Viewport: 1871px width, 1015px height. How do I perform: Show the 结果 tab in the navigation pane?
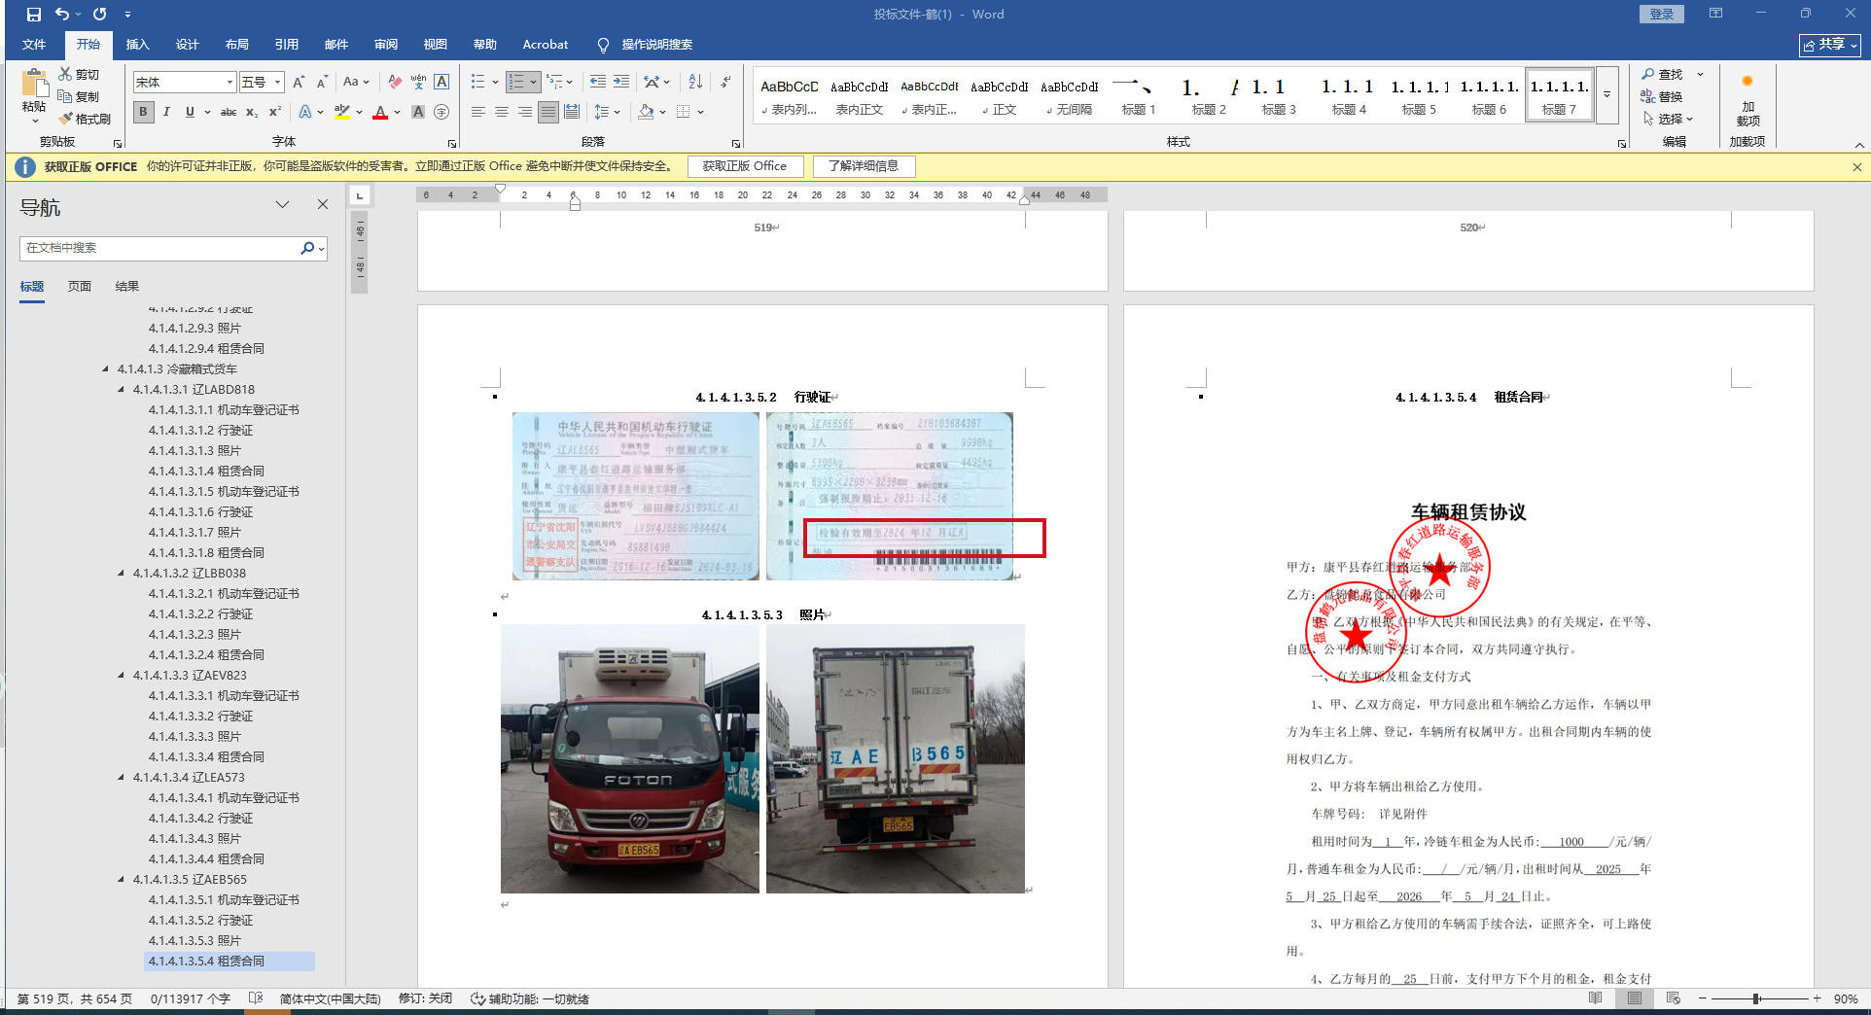[127, 287]
